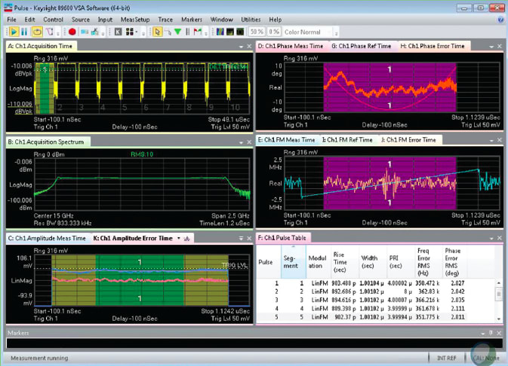Open Acquisition Time panel dropdown arrow
The height and width of the screenshot is (366, 508).
[x=240, y=47]
